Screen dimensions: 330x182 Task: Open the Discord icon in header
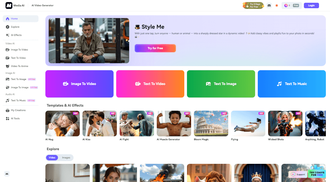(x=269, y=5)
